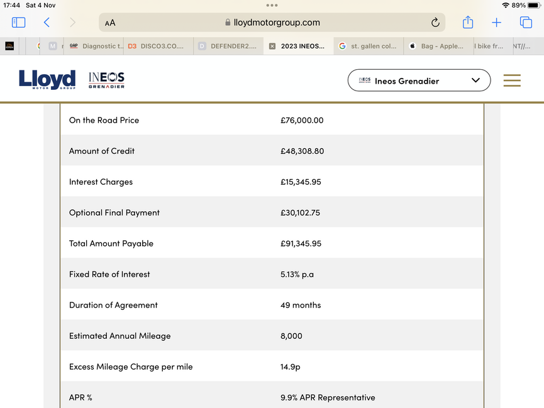Switch to the DEFENDER2 tab
544x408 pixels.
point(228,46)
